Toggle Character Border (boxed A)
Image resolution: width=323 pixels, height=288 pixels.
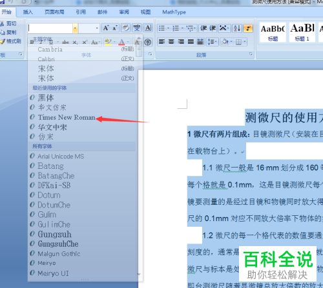pyautogui.click(x=148, y=28)
